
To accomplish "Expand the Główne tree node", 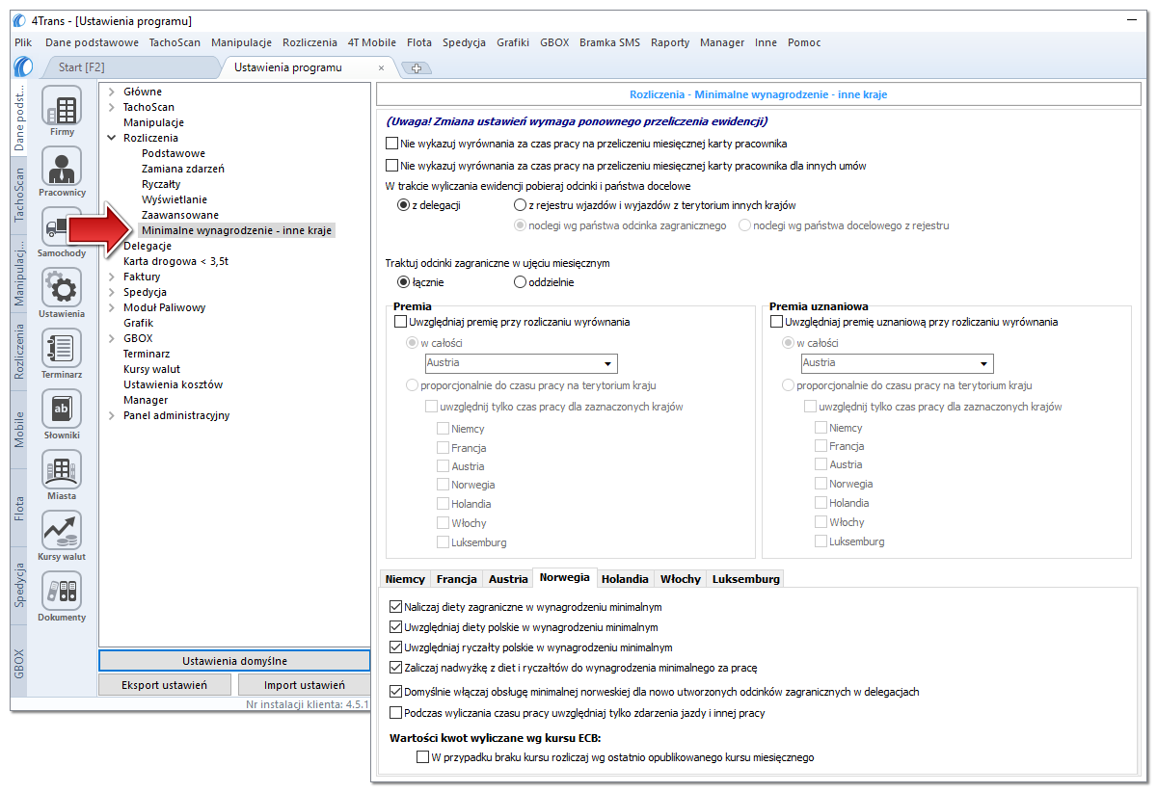I will [x=112, y=92].
